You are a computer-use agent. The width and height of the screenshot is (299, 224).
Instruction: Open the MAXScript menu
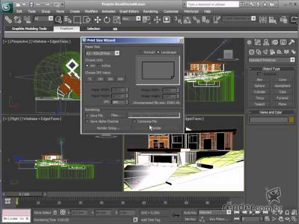tap(191, 11)
